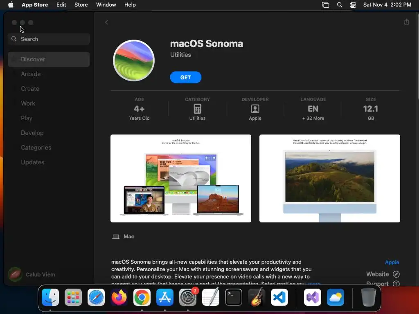This screenshot has width=419, height=314.
Task: Open Safari from the Dock
Action: pyautogui.click(x=96, y=297)
